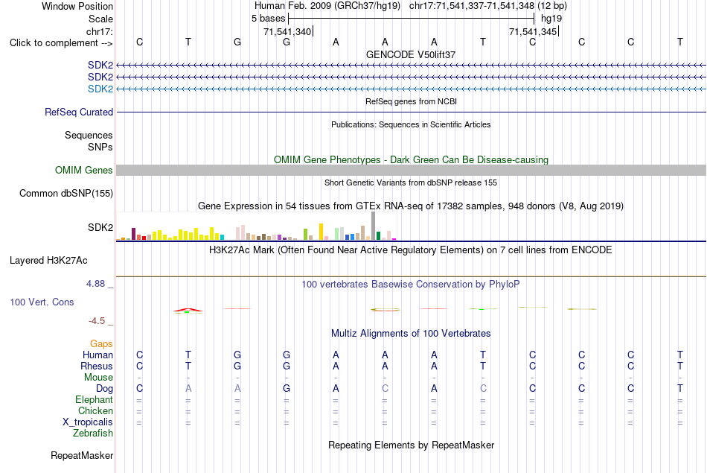Click the 'Mouse' alignment row label
The height and width of the screenshot is (473, 707).
click(x=98, y=378)
